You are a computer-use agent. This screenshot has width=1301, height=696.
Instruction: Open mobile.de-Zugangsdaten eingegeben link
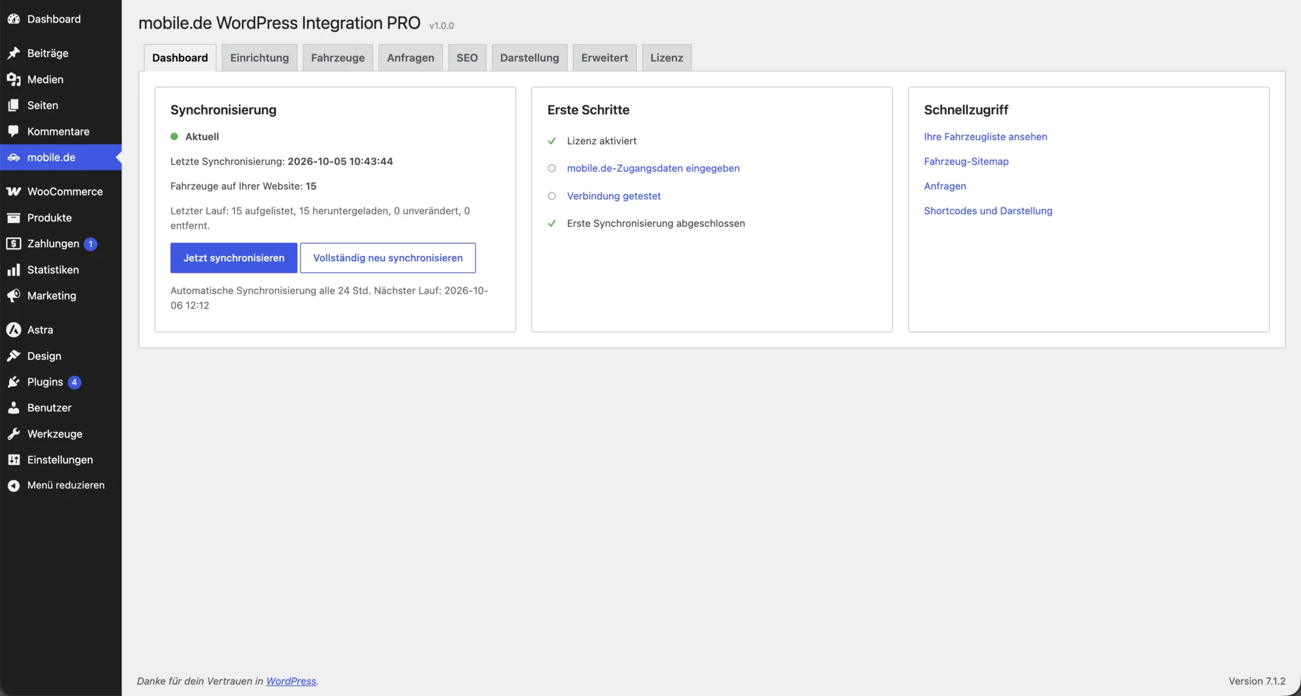click(x=653, y=168)
